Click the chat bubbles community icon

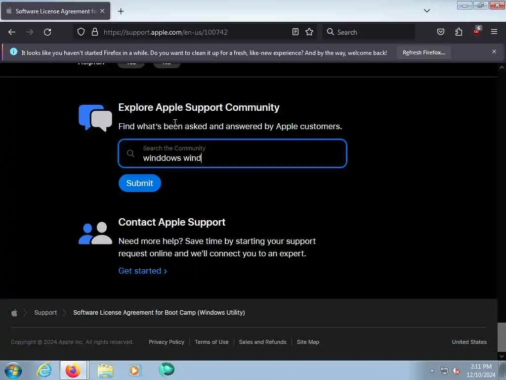(95, 118)
